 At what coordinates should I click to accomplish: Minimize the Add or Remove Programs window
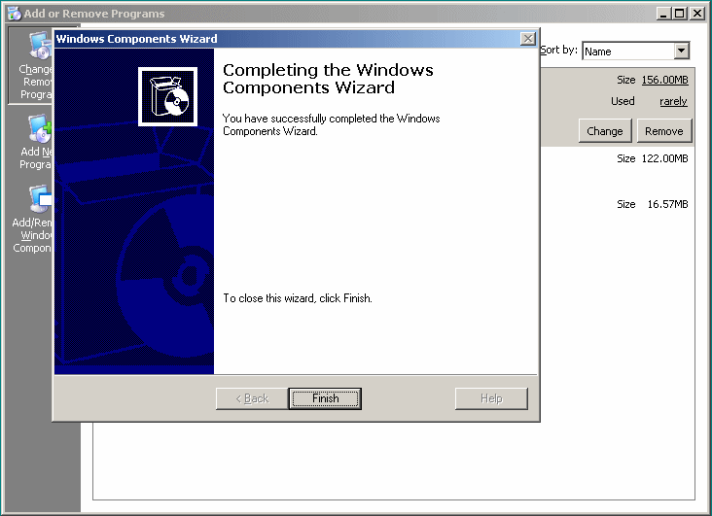(x=663, y=14)
